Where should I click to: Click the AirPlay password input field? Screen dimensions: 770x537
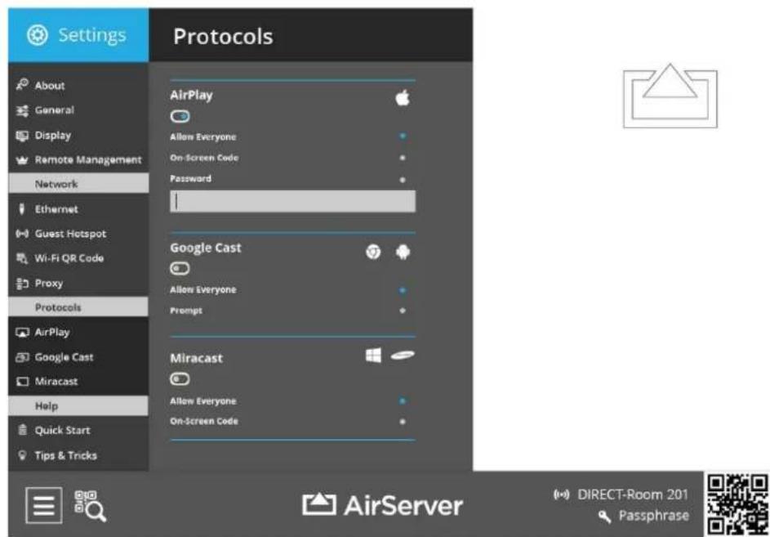tap(292, 202)
